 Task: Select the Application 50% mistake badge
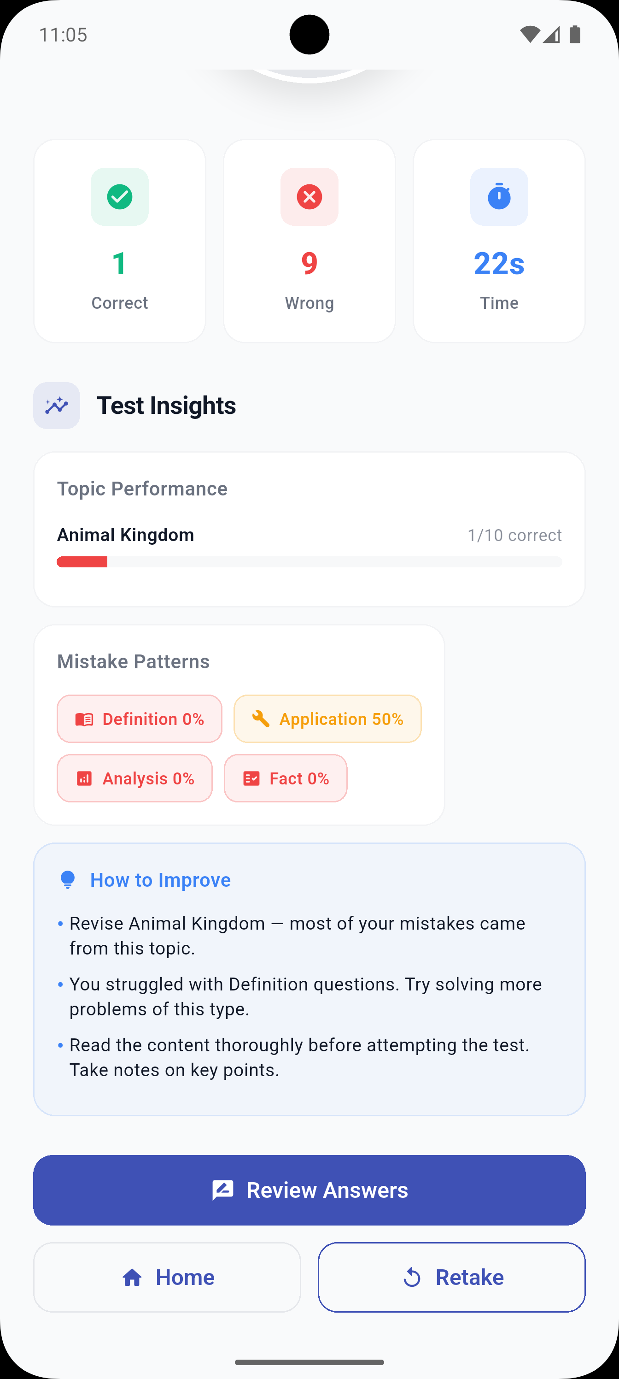coord(327,719)
